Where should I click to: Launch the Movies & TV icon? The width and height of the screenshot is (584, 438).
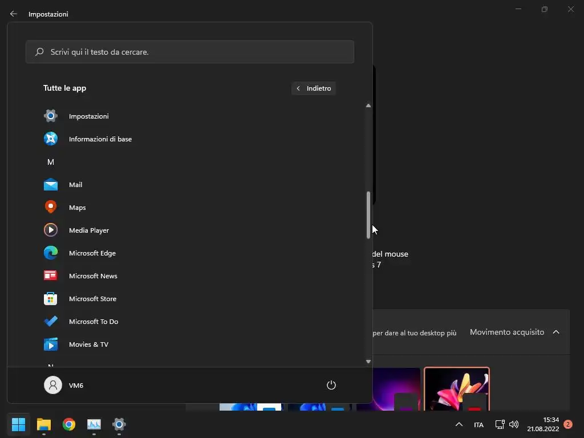(51, 344)
